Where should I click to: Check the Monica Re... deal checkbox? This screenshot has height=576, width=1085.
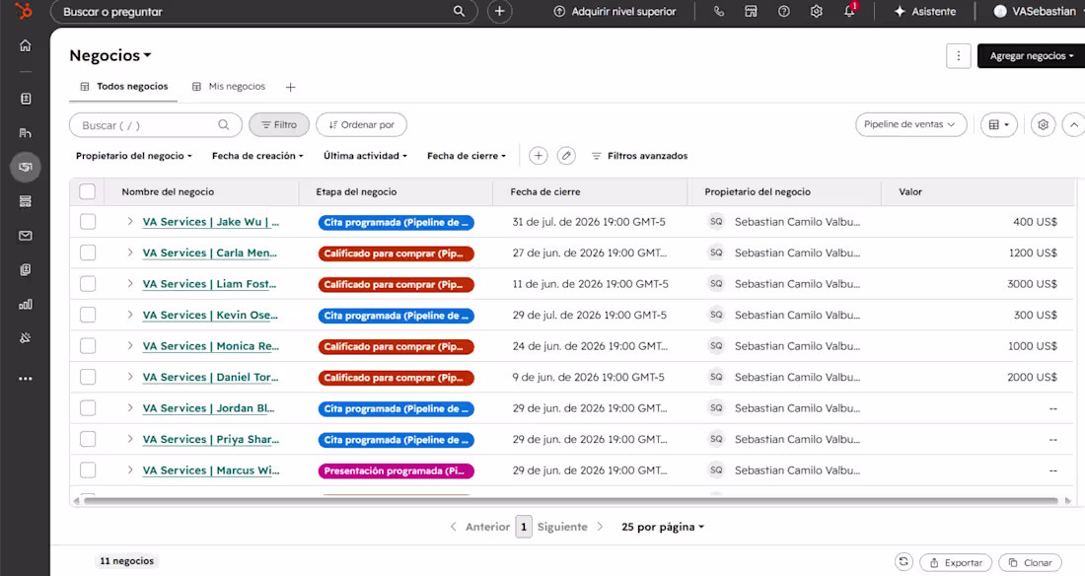click(87, 346)
